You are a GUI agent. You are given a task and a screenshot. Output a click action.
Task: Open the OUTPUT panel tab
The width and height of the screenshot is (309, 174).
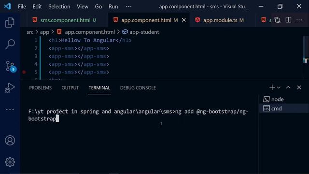[x=70, y=88]
